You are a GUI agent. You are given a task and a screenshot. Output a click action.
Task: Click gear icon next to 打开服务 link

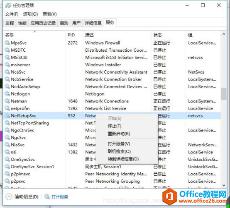pyautogui.click(x=47, y=196)
